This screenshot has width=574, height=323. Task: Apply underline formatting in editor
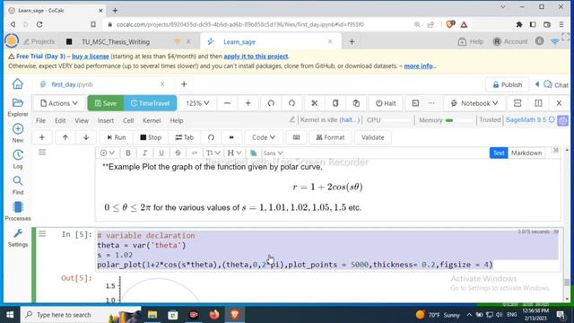(x=161, y=153)
